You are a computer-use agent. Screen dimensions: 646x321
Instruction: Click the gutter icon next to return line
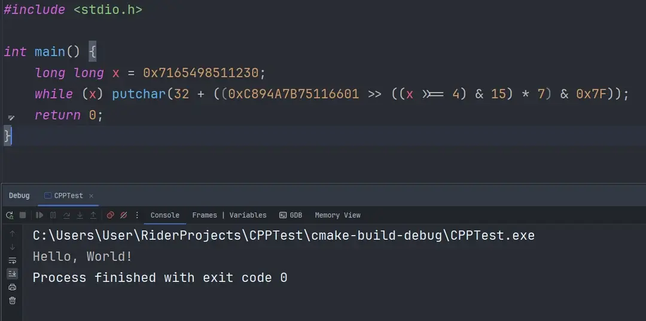11,118
